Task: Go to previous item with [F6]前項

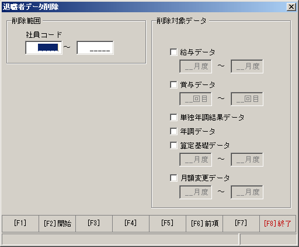Action: 204,224
